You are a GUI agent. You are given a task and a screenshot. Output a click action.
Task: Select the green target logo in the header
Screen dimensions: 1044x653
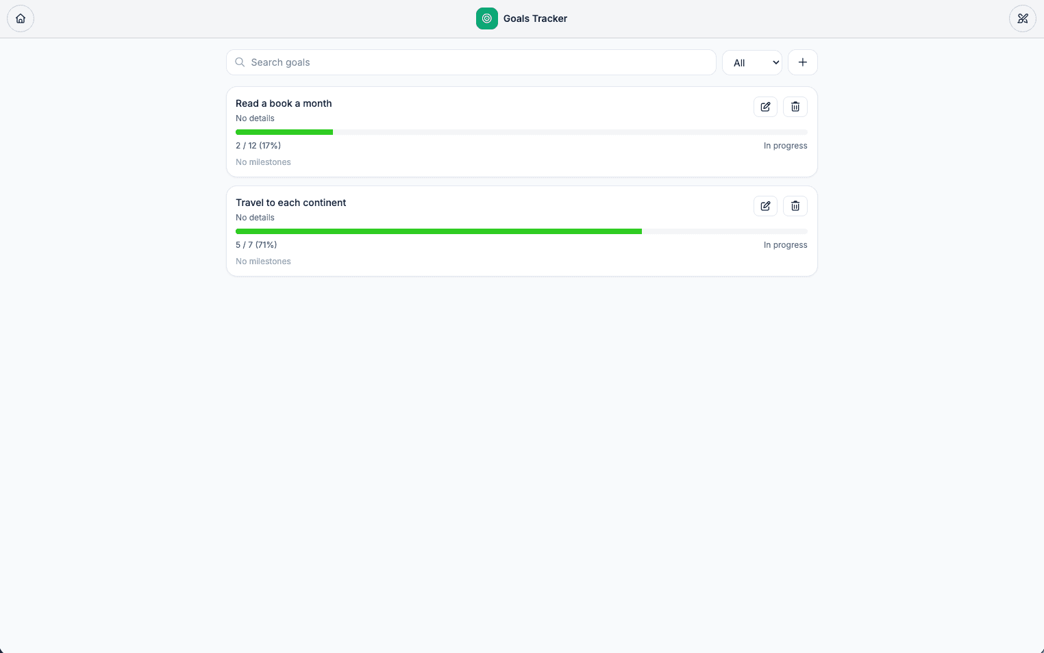point(487,18)
